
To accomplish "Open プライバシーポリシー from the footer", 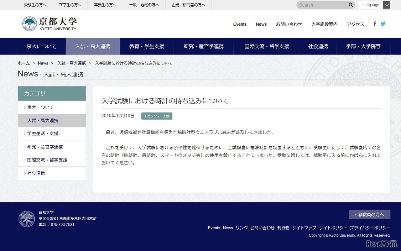I will point(370,228).
